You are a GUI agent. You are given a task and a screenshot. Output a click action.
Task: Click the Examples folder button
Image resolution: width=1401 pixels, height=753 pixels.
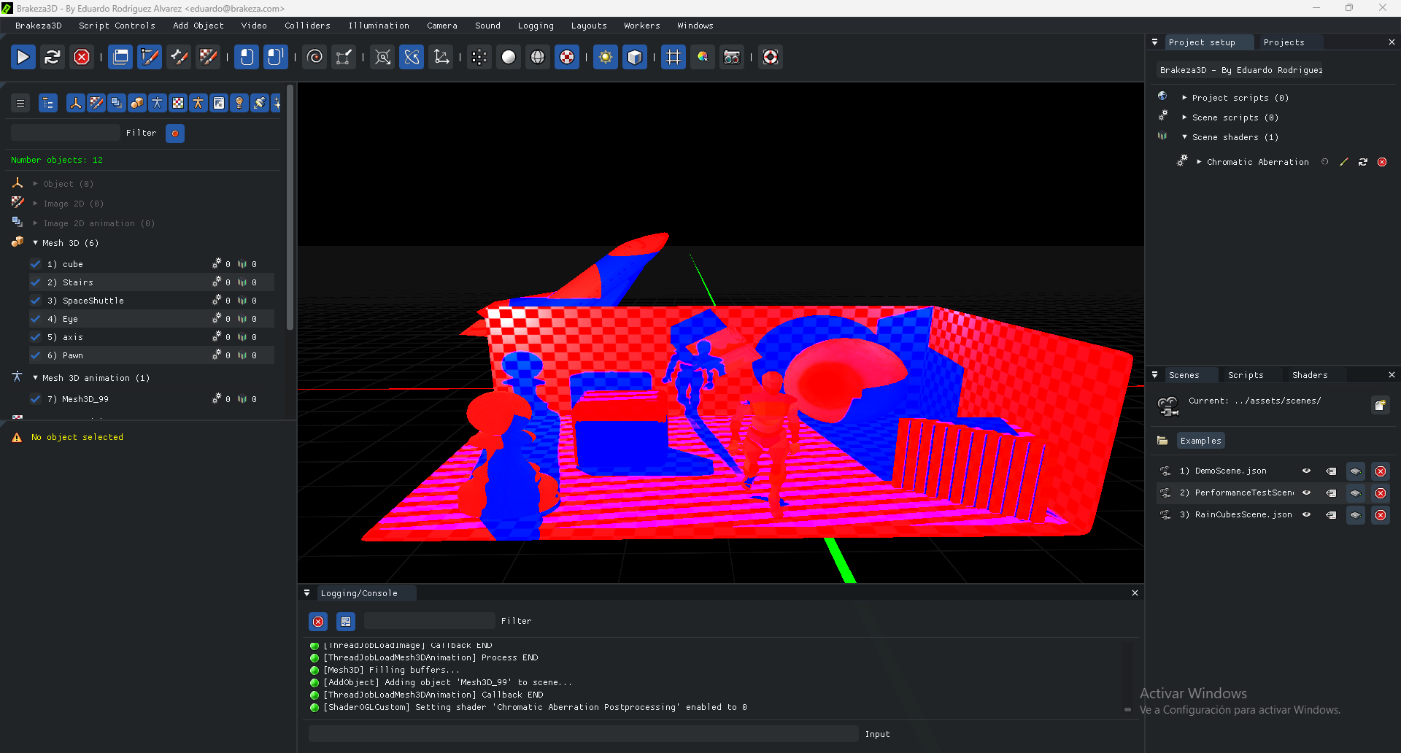[1200, 441]
